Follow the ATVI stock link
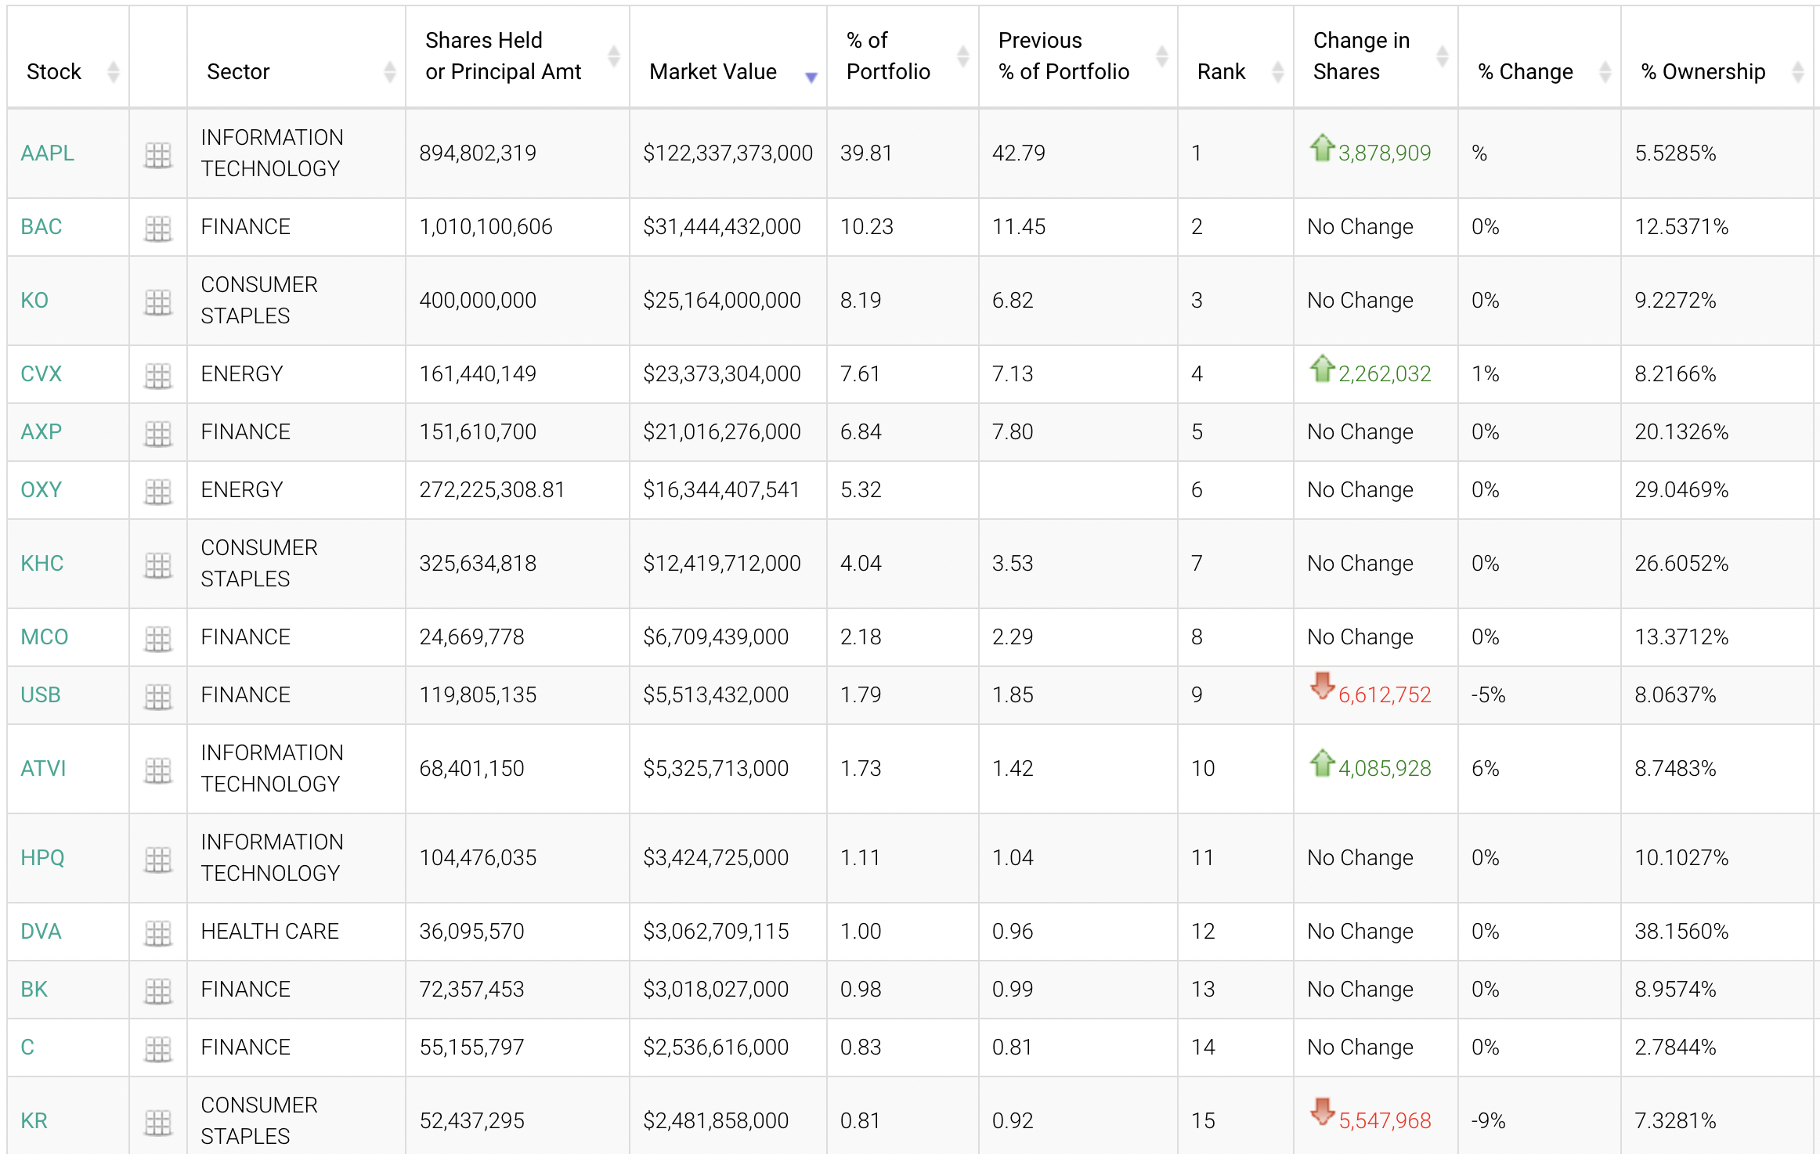The height and width of the screenshot is (1154, 1820). point(43,768)
